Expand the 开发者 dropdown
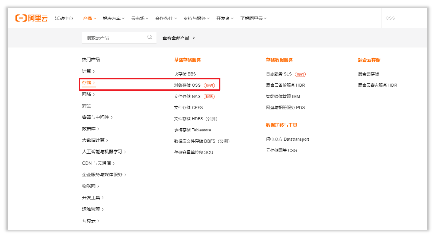The height and width of the screenshot is (238, 435). coord(225,18)
